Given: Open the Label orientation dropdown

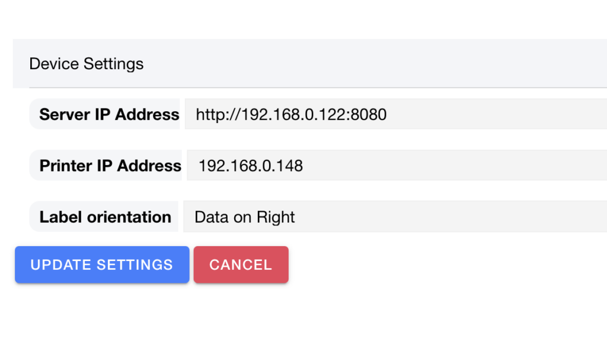Looking at the screenshot, I should (x=395, y=217).
